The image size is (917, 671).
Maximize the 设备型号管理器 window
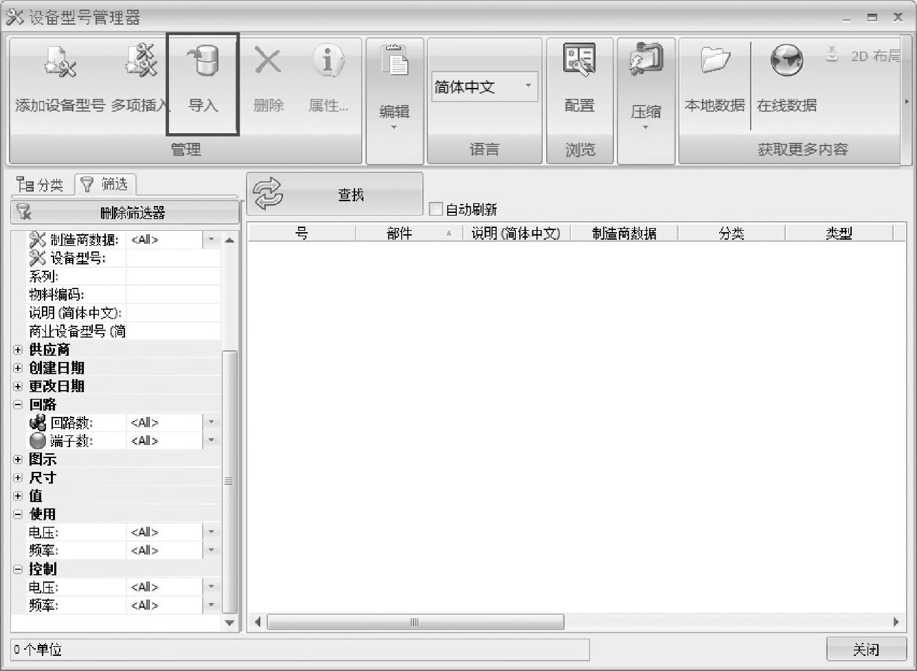tap(872, 18)
